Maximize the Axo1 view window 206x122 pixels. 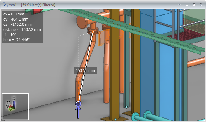click(194, 5)
